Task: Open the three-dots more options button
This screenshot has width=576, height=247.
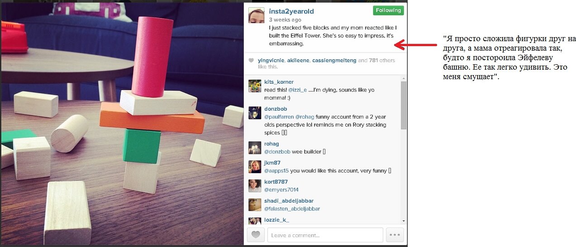Action: pyautogui.click(x=395, y=235)
